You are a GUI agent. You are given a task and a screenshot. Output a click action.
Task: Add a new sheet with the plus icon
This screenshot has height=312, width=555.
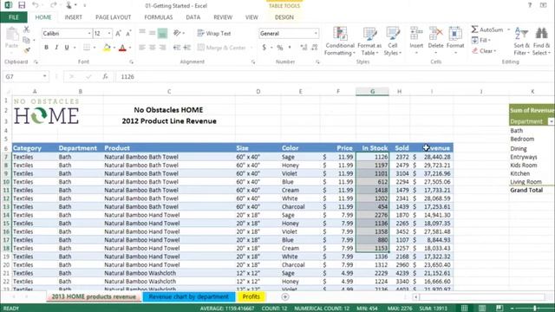click(x=285, y=296)
